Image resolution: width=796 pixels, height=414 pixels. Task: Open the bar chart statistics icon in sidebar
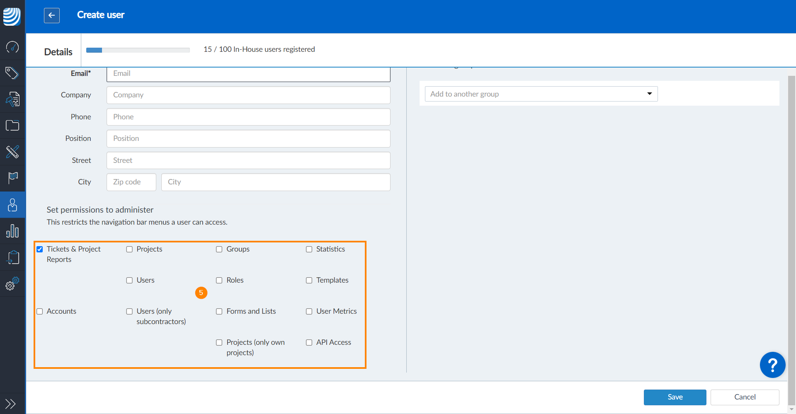click(x=12, y=231)
